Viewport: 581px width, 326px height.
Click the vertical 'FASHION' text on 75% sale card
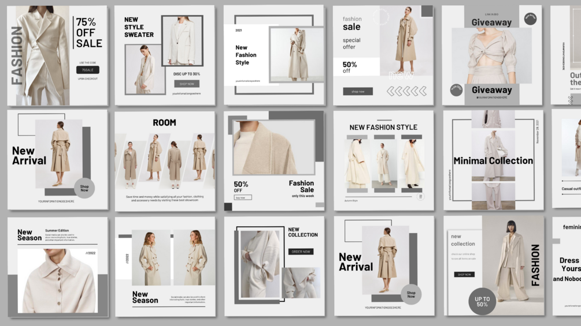click(17, 55)
